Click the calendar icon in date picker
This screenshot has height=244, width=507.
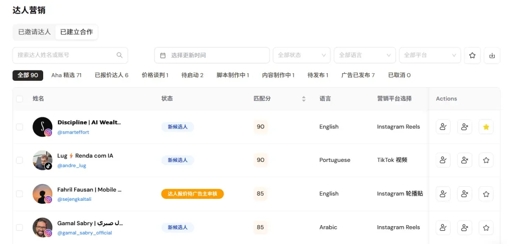pyautogui.click(x=163, y=55)
